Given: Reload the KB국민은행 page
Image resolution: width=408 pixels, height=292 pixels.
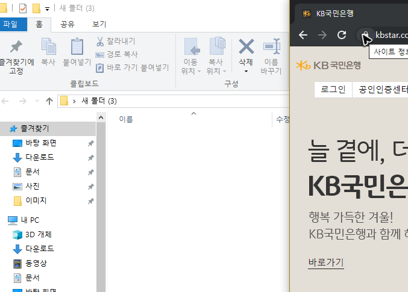Looking at the screenshot, I should 342,35.
